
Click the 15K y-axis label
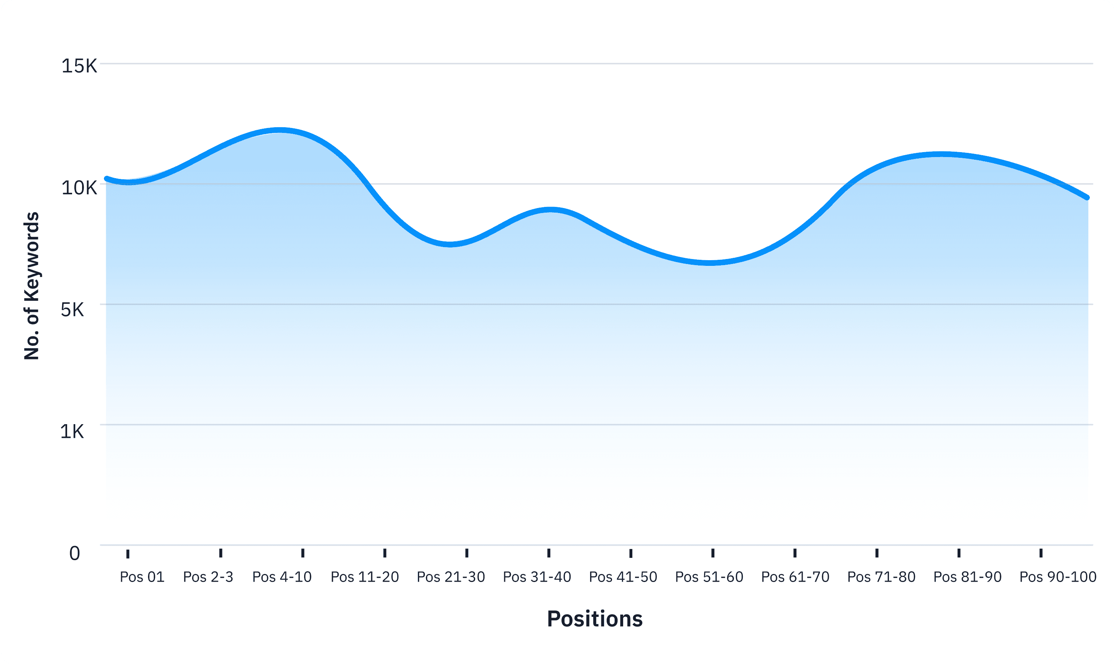pos(79,66)
